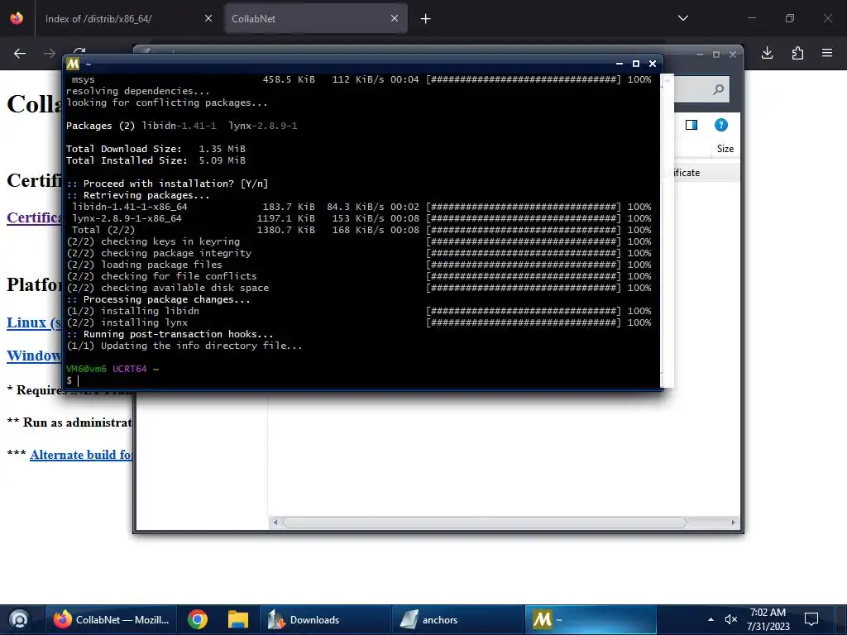Click the MSYS2 terminal title bar icon

[x=73, y=64]
